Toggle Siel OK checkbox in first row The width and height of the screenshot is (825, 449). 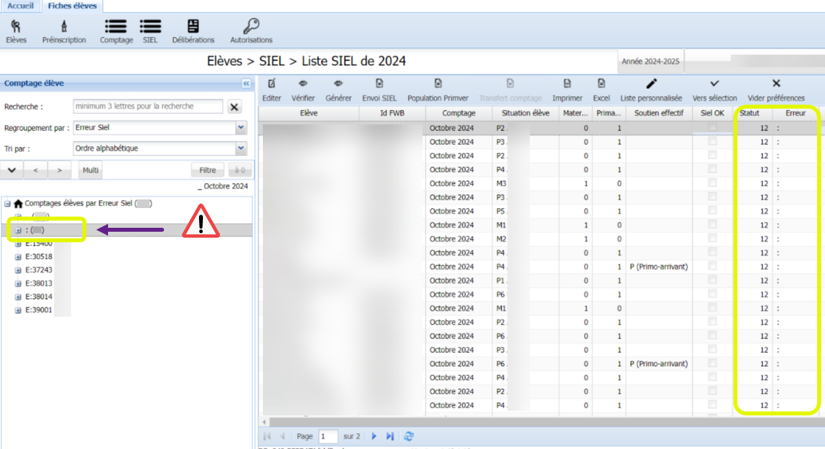click(712, 128)
